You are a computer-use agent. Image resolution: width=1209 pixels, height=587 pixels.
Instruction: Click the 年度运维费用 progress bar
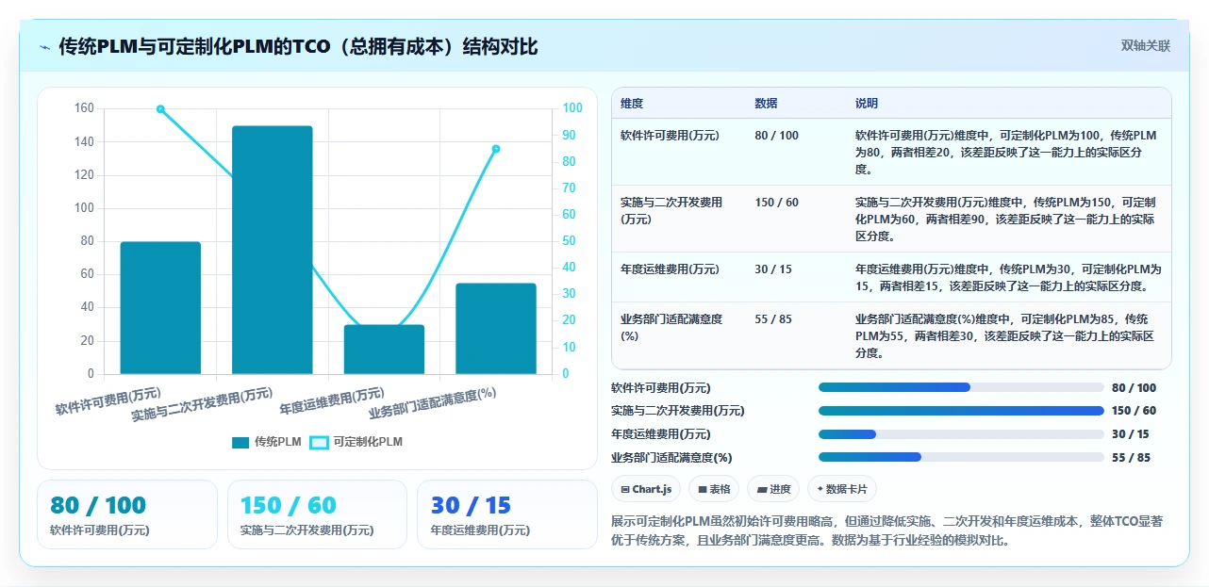point(961,434)
